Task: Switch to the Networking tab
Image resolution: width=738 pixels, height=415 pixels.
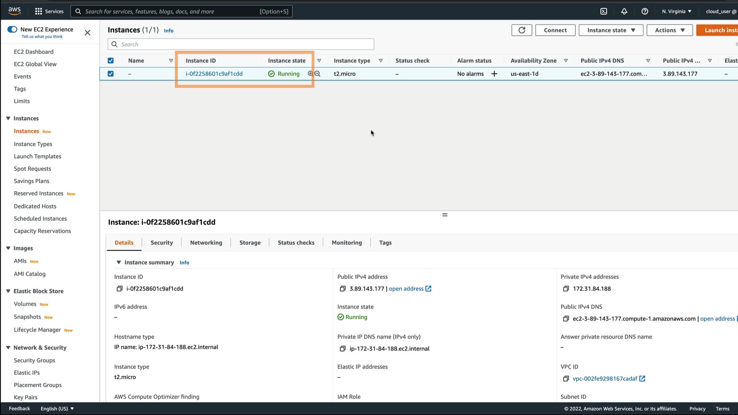Action: pyautogui.click(x=206, y=242)
